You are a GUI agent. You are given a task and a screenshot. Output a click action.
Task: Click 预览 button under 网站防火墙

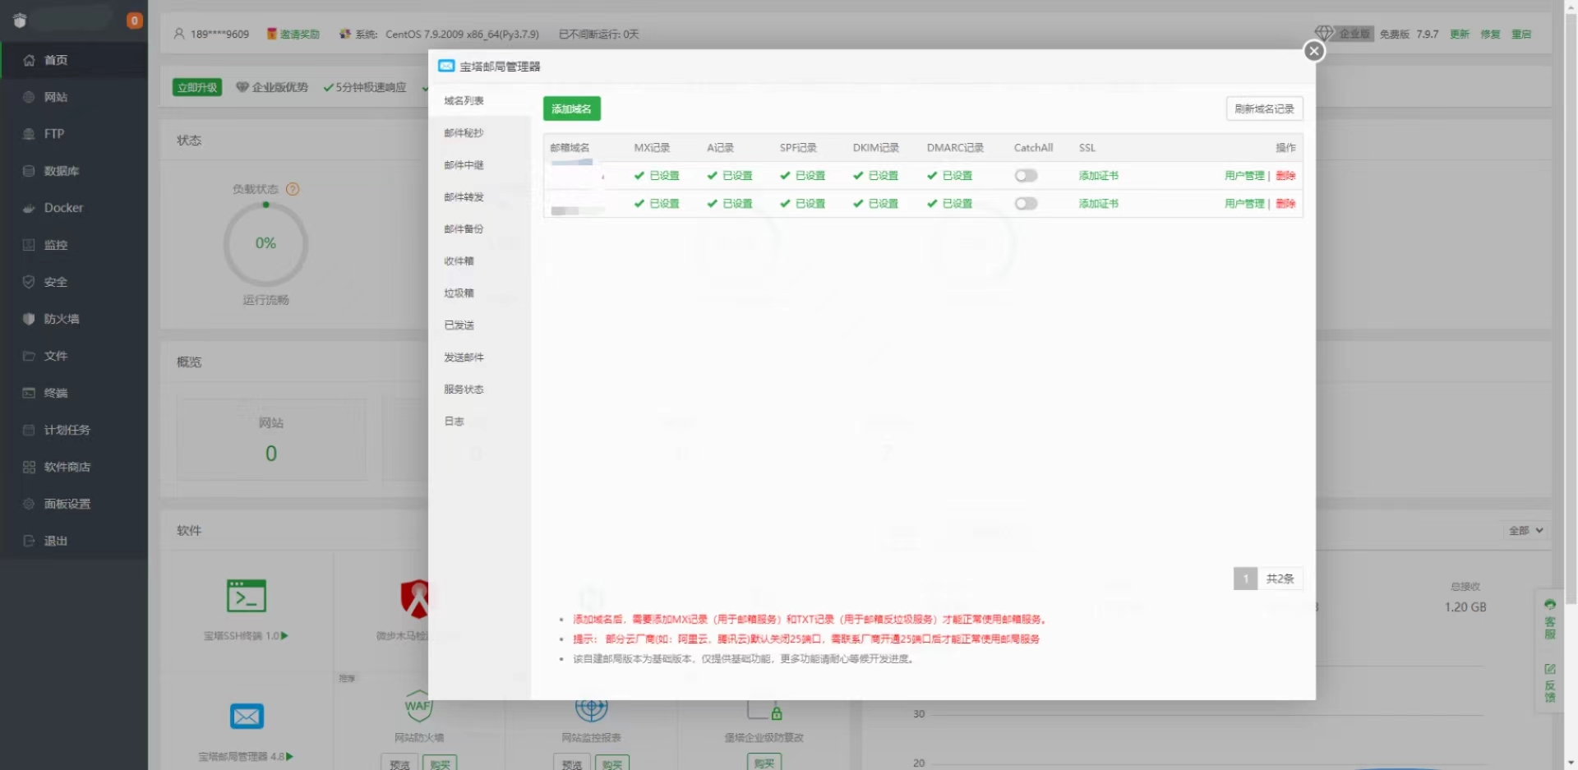399,763
